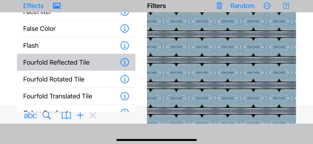This screenshot has height=144, width=313.
Task: Tap the trash delete icon
Action: (219, 6)
